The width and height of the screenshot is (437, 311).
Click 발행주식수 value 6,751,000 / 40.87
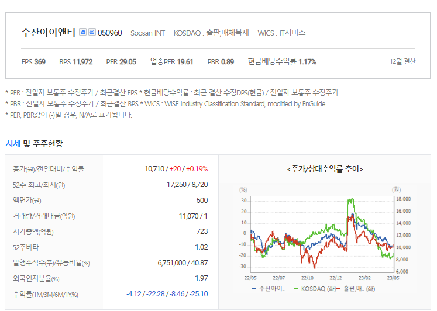point(183,263)
